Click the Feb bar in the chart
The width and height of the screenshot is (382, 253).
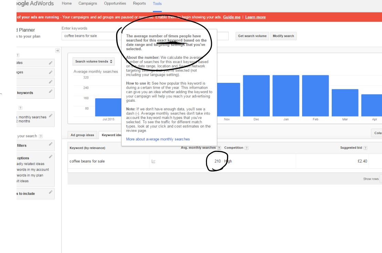316,96
